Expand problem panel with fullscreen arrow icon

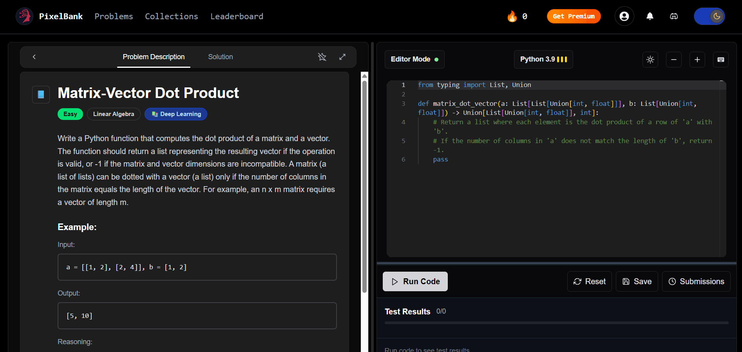tap(342, 57)
